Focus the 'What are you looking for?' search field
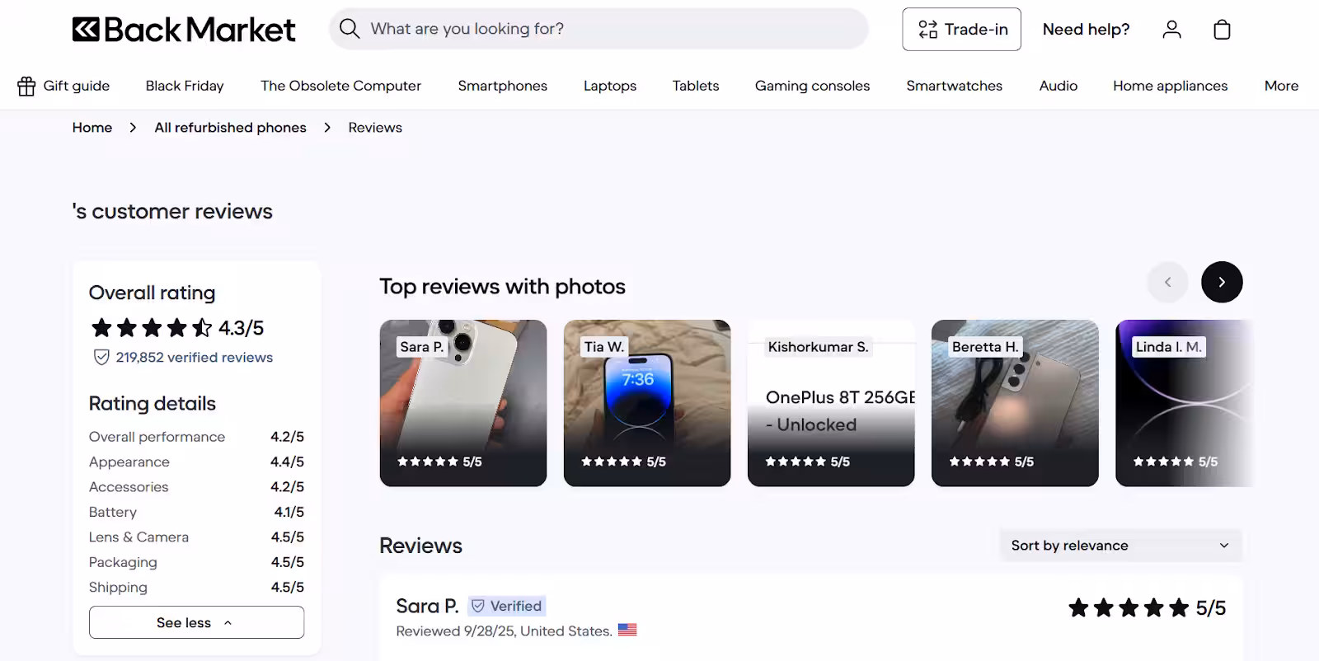 click(598, 29)
